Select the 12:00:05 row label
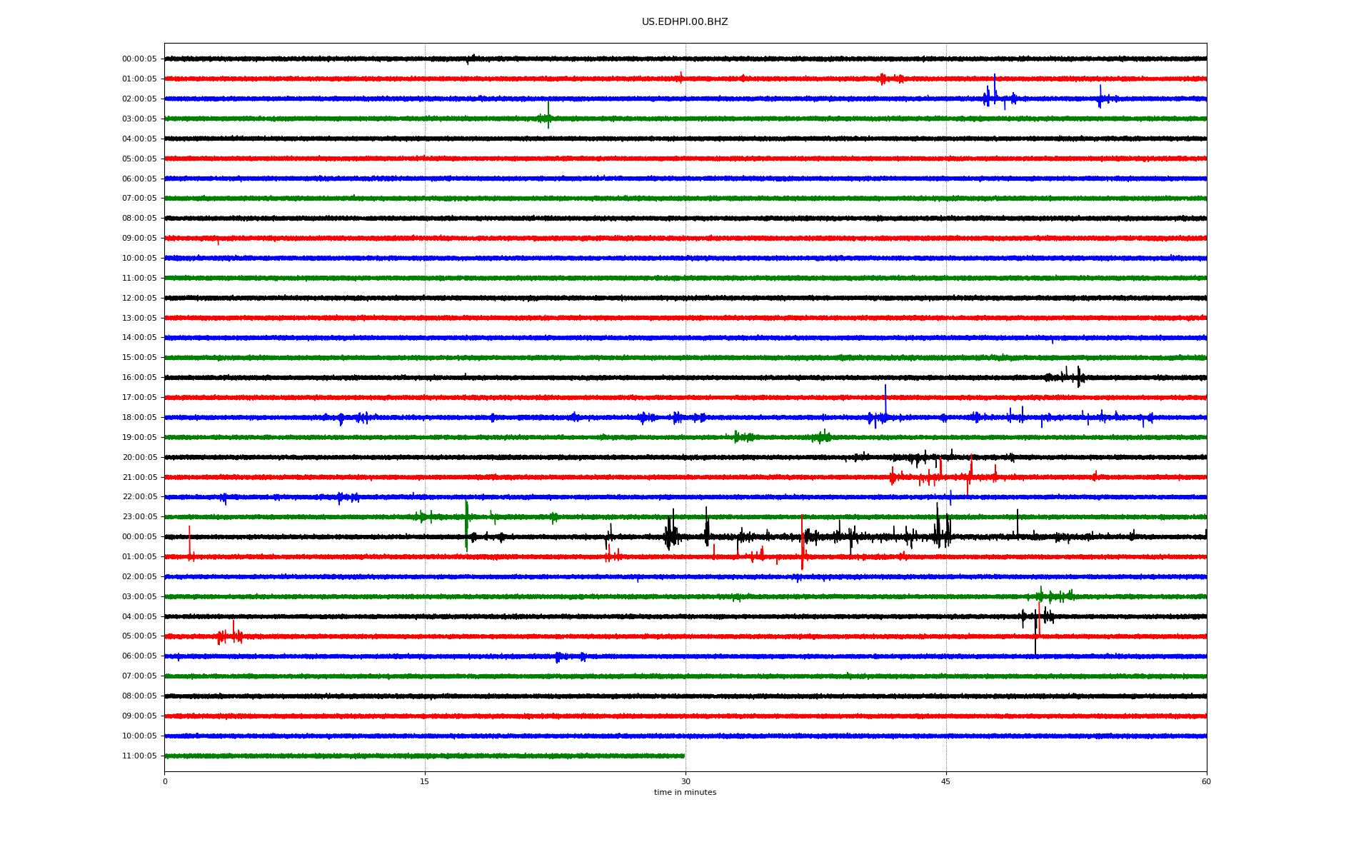 point(139,298)
